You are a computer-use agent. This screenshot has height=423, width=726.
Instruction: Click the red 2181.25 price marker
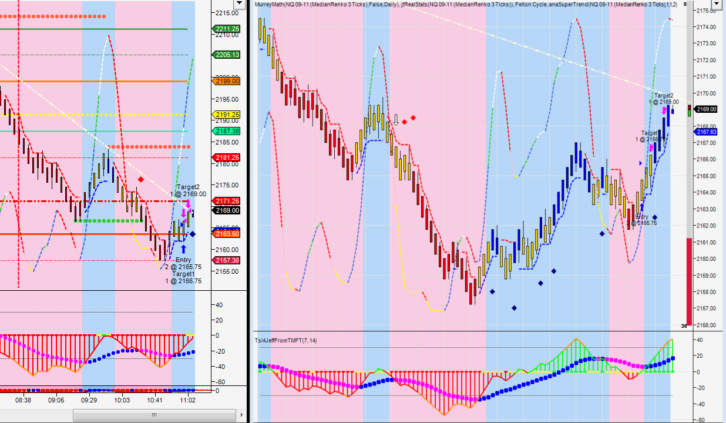click(x=227, y=157)
